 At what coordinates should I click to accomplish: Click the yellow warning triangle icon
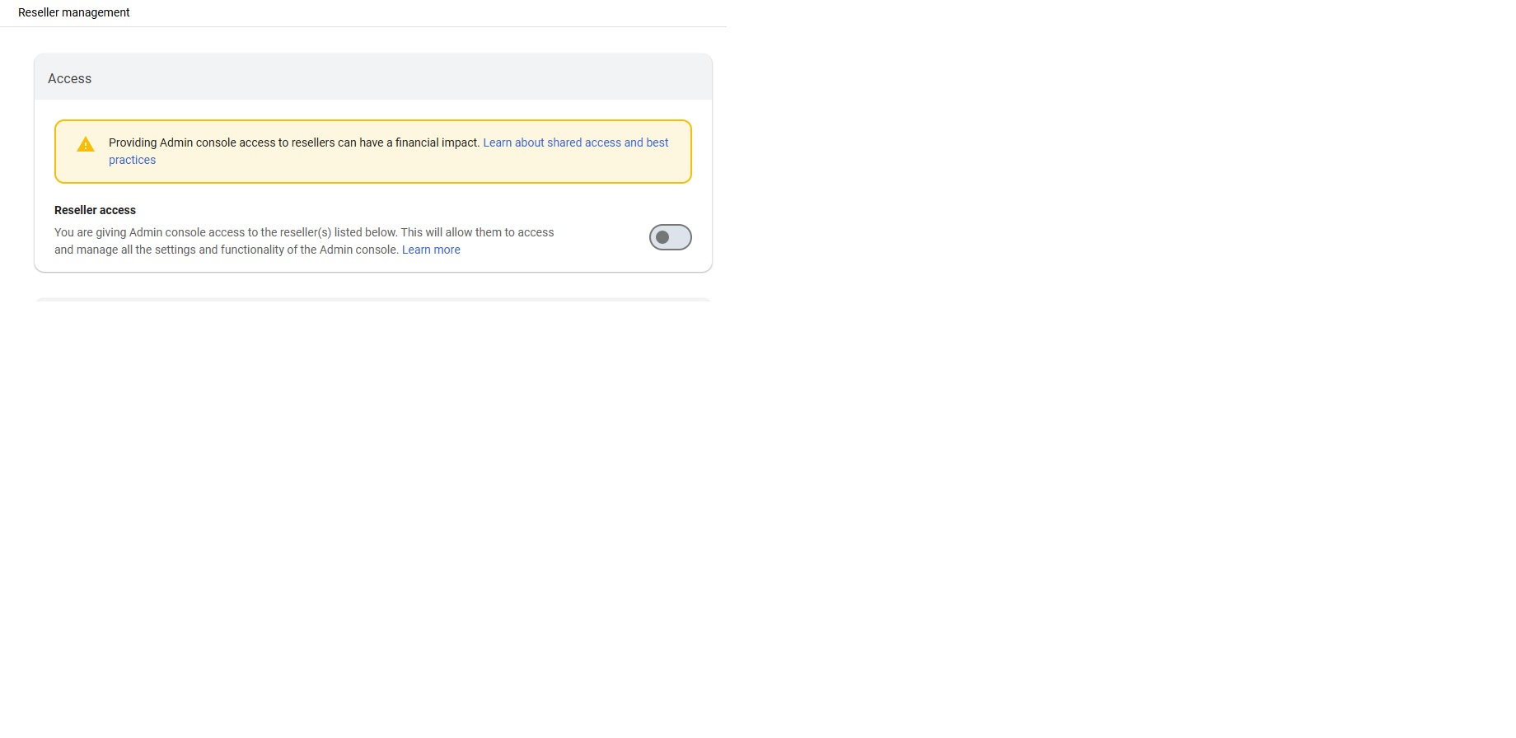point(86,145)
